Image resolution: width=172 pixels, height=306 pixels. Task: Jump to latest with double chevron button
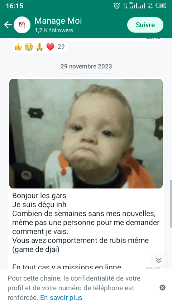[159, 260]
